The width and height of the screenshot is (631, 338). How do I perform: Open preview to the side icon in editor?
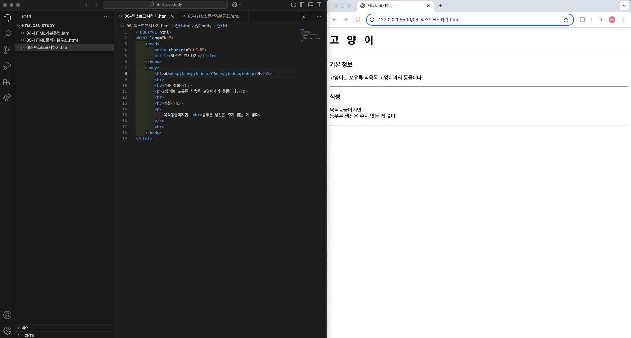[302, 16]
